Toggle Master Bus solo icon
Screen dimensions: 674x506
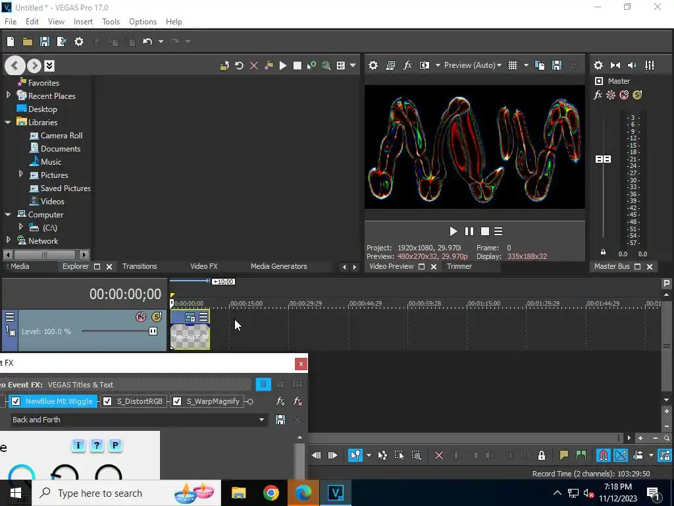tap(637, 95)
